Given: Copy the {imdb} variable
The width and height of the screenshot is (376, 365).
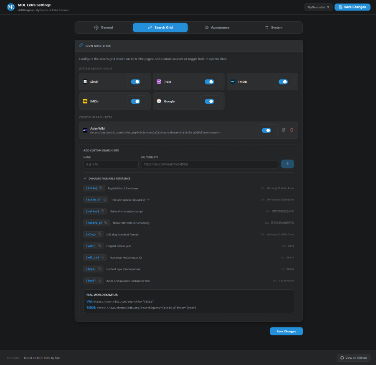Looking at the screenshot, I should pyautogui.click(x=99, y=280).
